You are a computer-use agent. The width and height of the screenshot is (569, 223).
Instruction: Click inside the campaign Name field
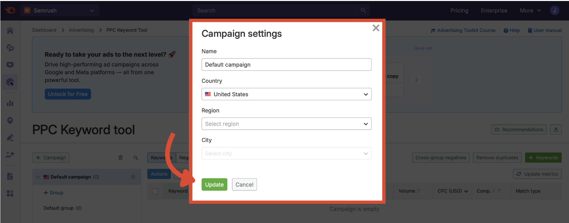[286, 64]
